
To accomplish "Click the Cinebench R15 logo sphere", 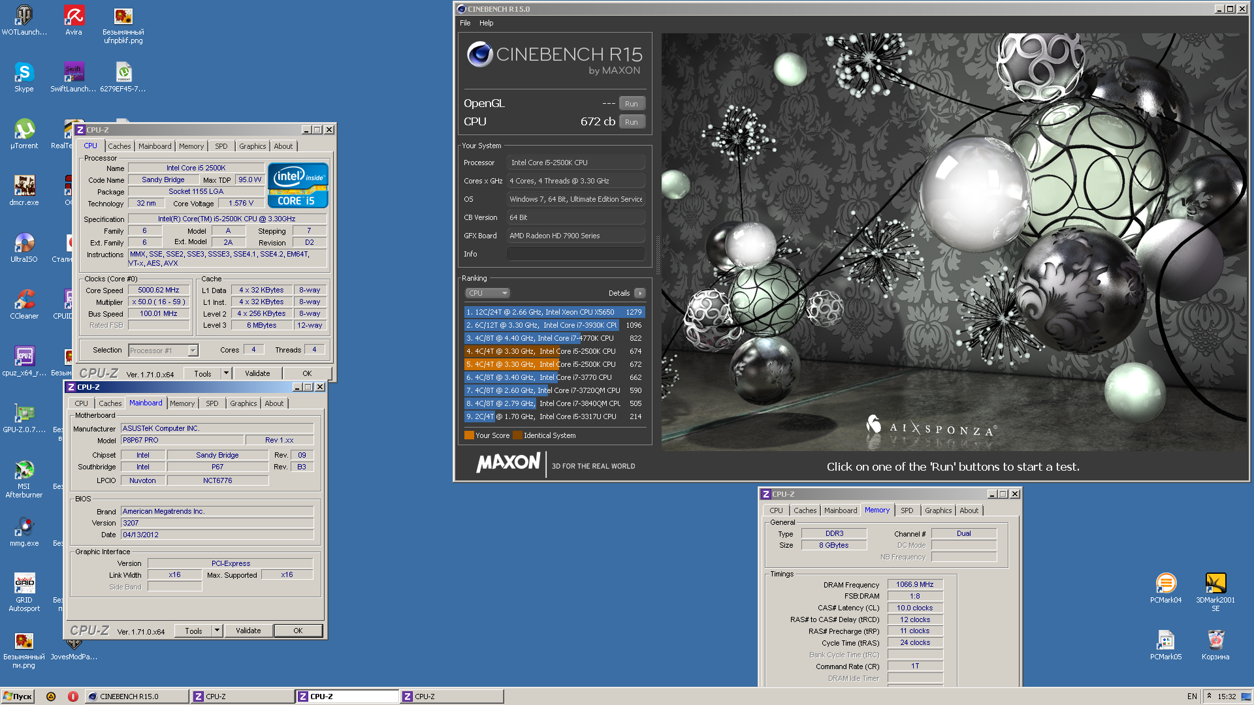I will coord(480,54).
